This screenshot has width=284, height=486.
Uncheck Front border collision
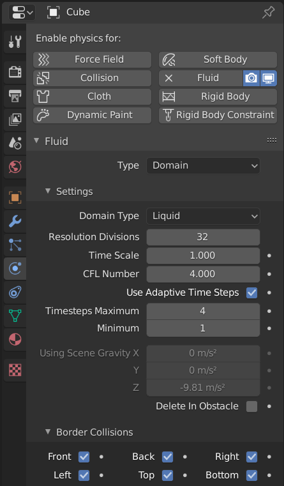point(84,457)
